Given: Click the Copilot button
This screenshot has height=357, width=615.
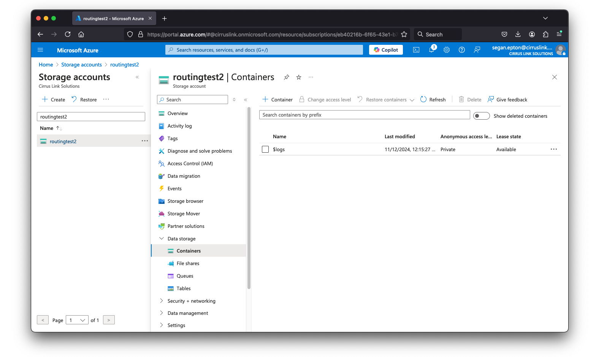Looking at the screenshot, I should click(x=386, y=50).
